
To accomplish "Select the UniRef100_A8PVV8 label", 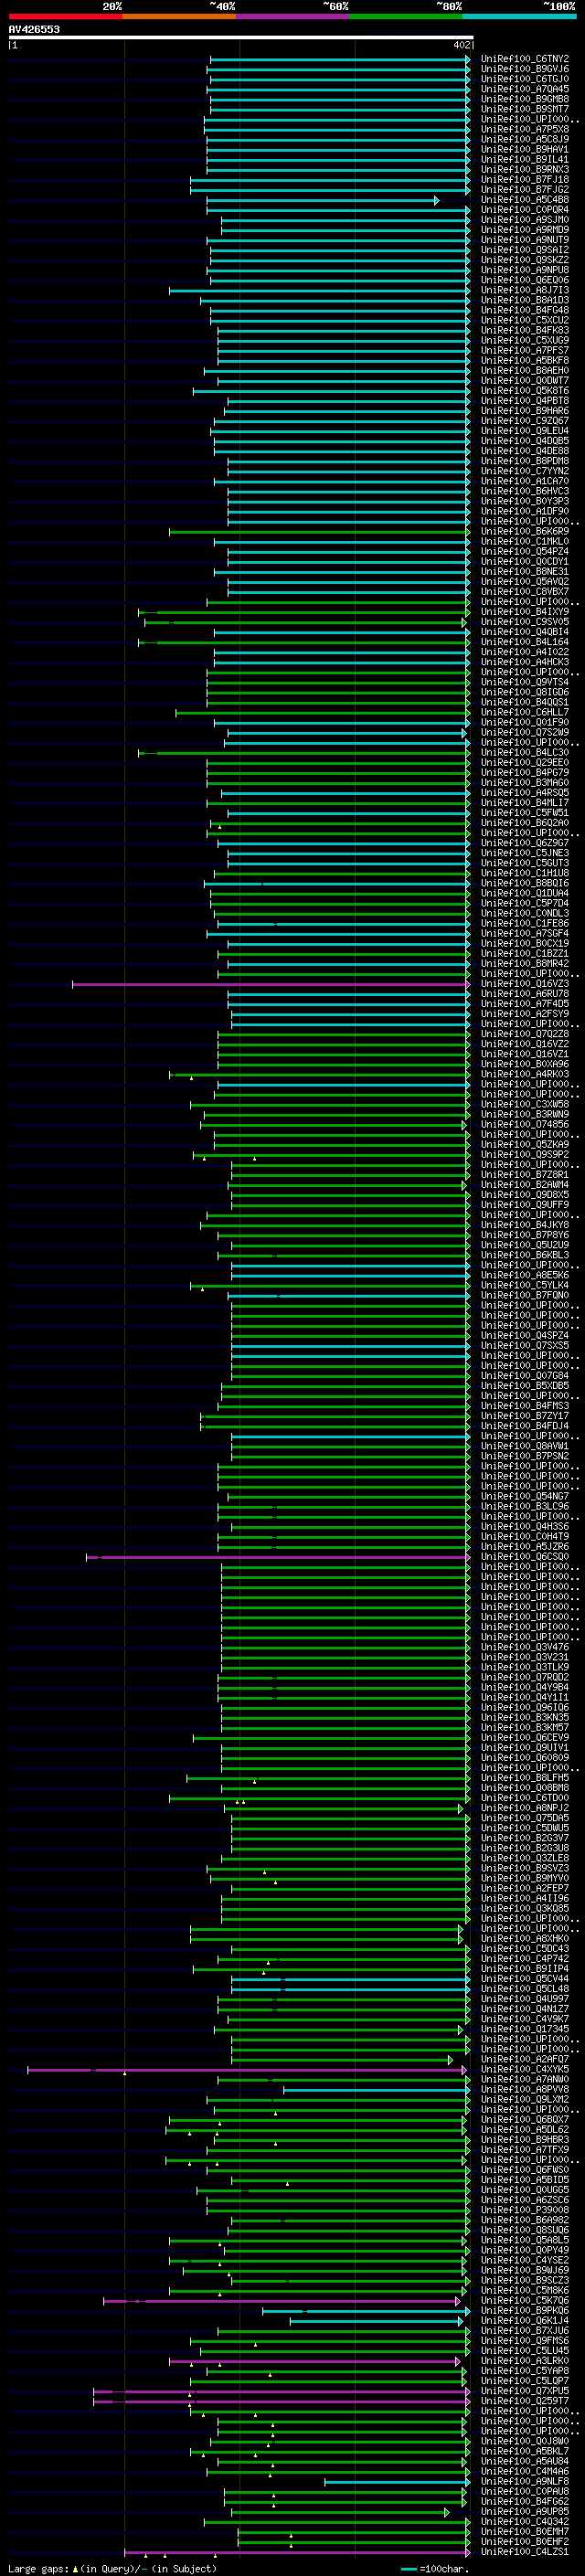I will (525, 2089).
